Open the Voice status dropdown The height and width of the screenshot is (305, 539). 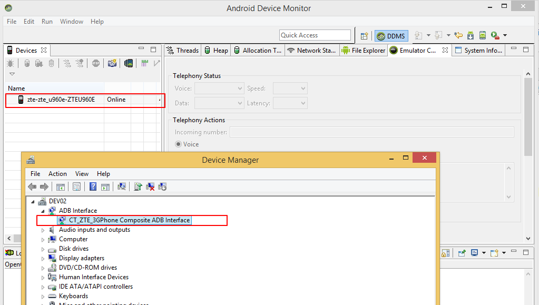tap(219, 88)
